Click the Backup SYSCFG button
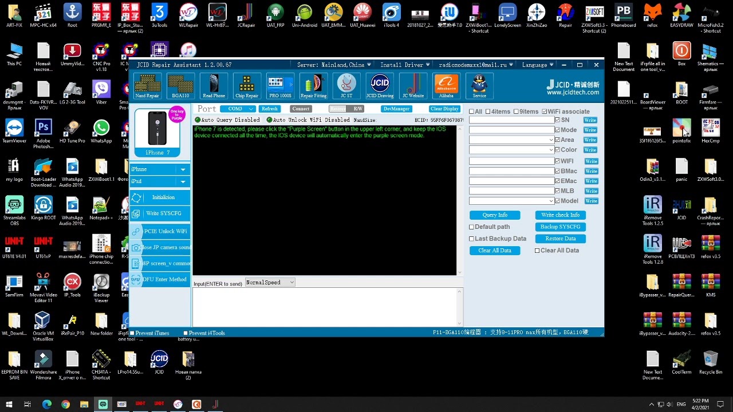 coord(561,227)
